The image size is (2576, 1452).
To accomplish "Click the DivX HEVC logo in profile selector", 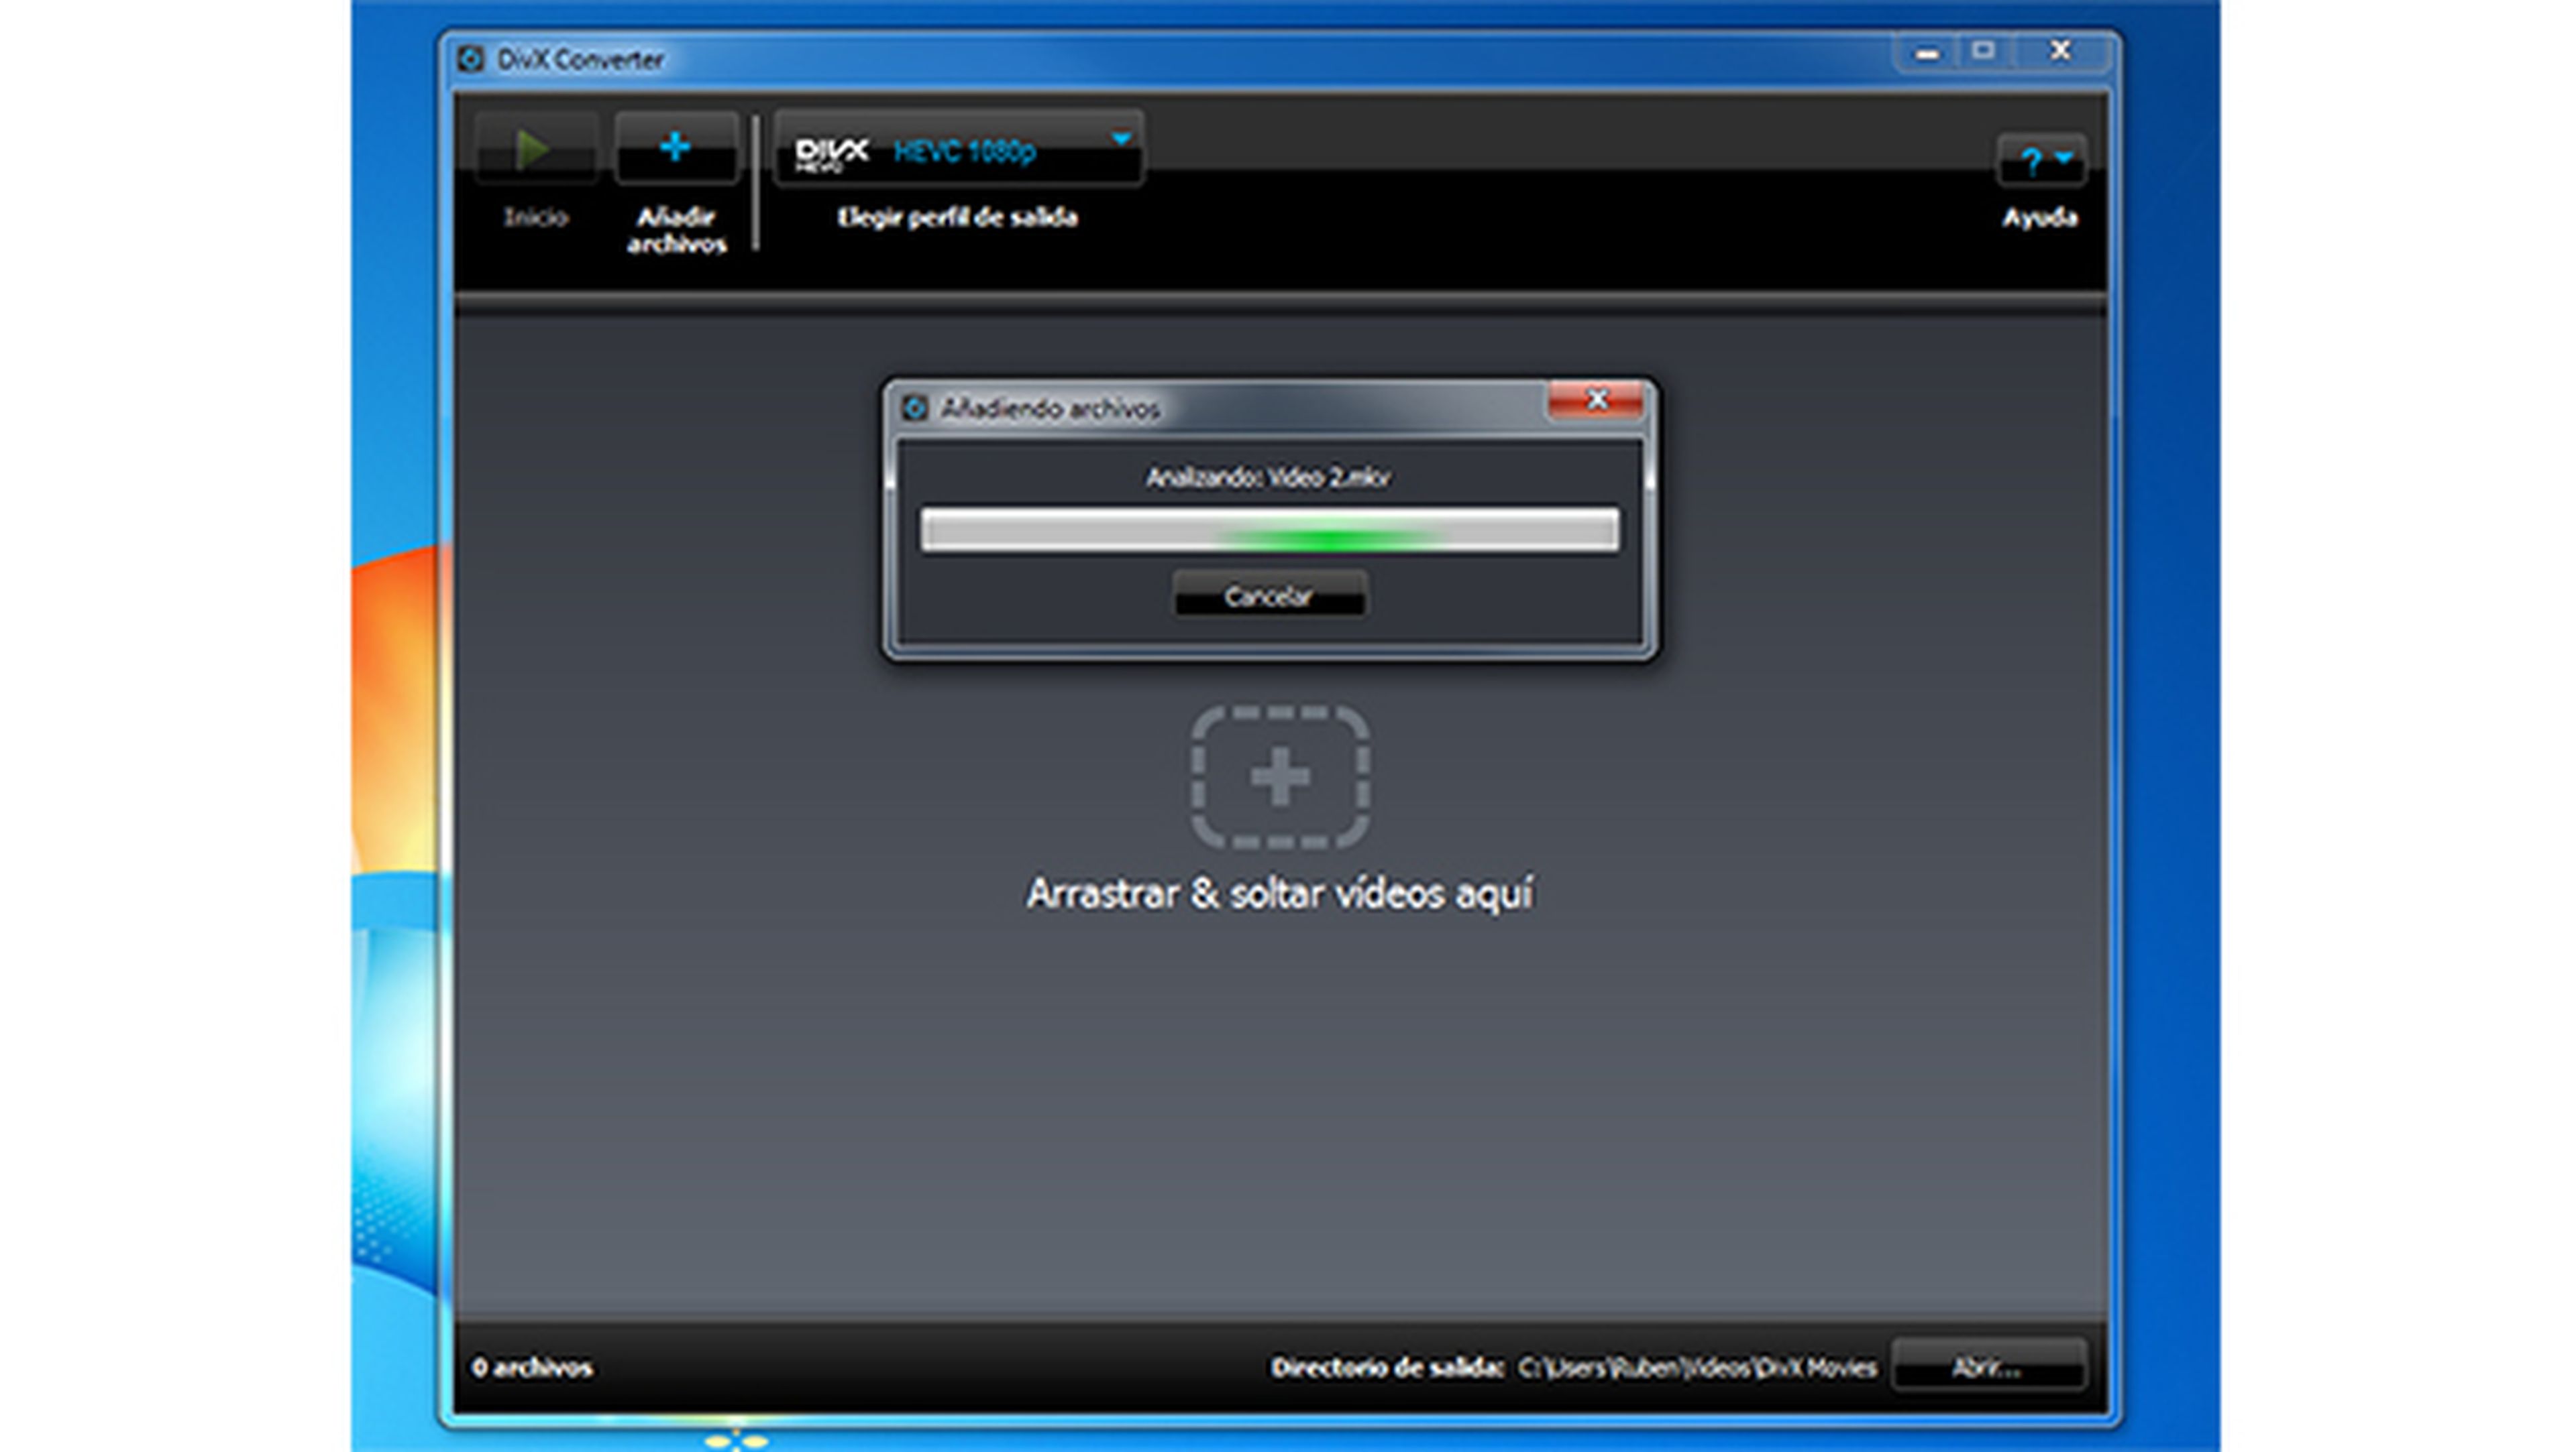I will click(x=832, y=154).
